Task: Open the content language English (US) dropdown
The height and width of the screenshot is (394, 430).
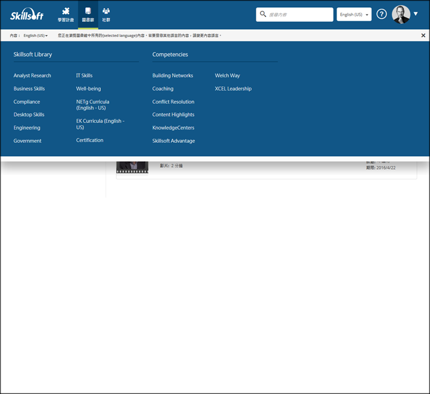Action: (35, 36)
